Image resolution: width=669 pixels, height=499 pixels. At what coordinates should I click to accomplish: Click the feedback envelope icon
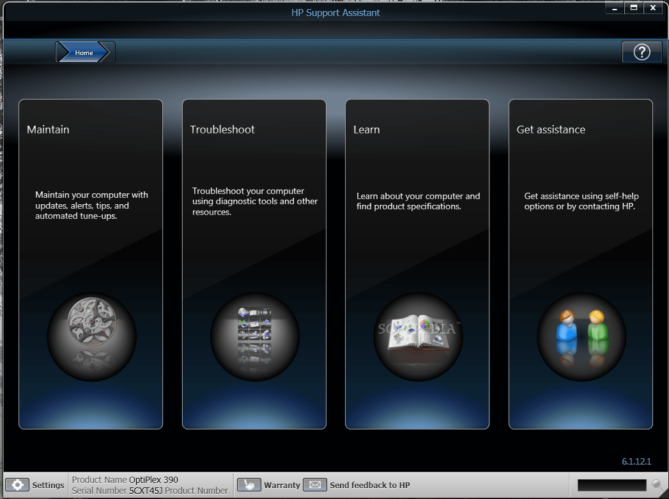coord(315,485)
